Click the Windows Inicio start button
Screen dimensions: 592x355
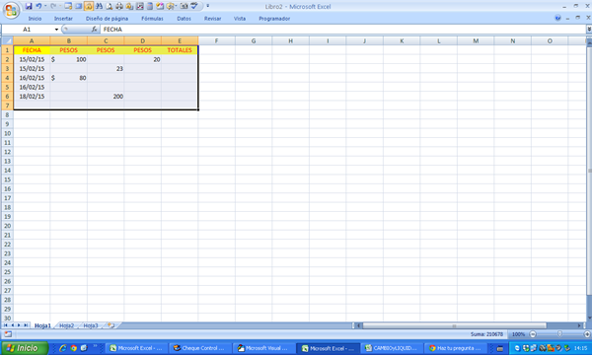pyautogui.click(x=25, y=348)
